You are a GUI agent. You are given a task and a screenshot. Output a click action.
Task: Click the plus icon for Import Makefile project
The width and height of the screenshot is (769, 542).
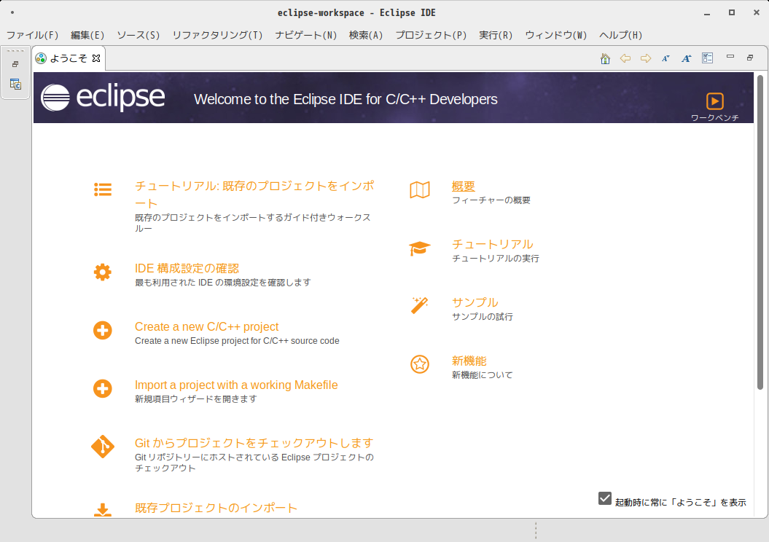tap(103, 388)
